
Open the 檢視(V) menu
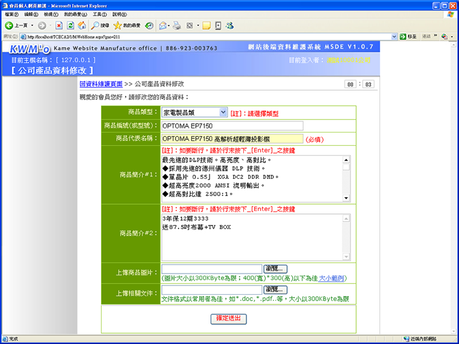pos(51,14)
